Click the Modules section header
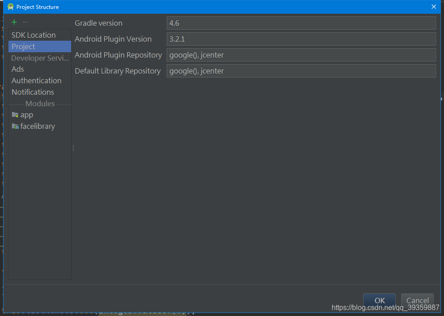 (x=40, y=104)
